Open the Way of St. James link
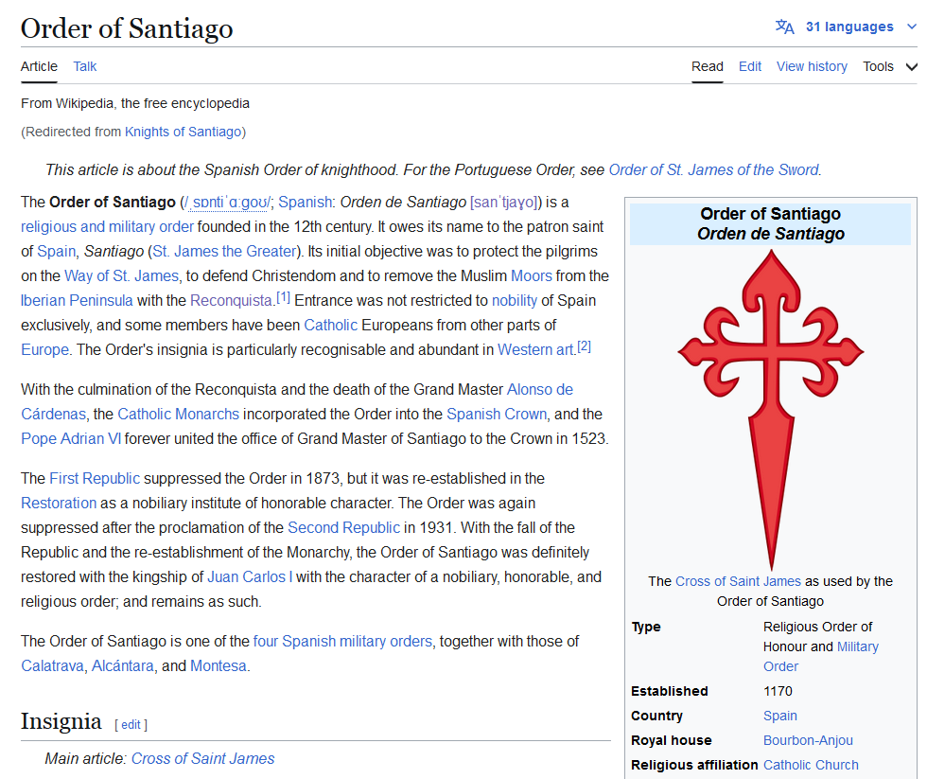This screenshot has height=779, width=927. coord(121,275)
